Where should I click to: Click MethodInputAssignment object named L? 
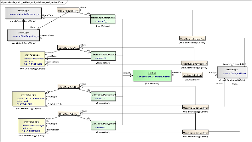pos(103,125)
